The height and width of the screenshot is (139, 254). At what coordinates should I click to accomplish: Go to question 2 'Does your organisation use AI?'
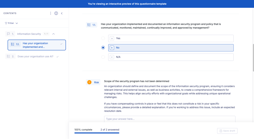pos(35,57)
